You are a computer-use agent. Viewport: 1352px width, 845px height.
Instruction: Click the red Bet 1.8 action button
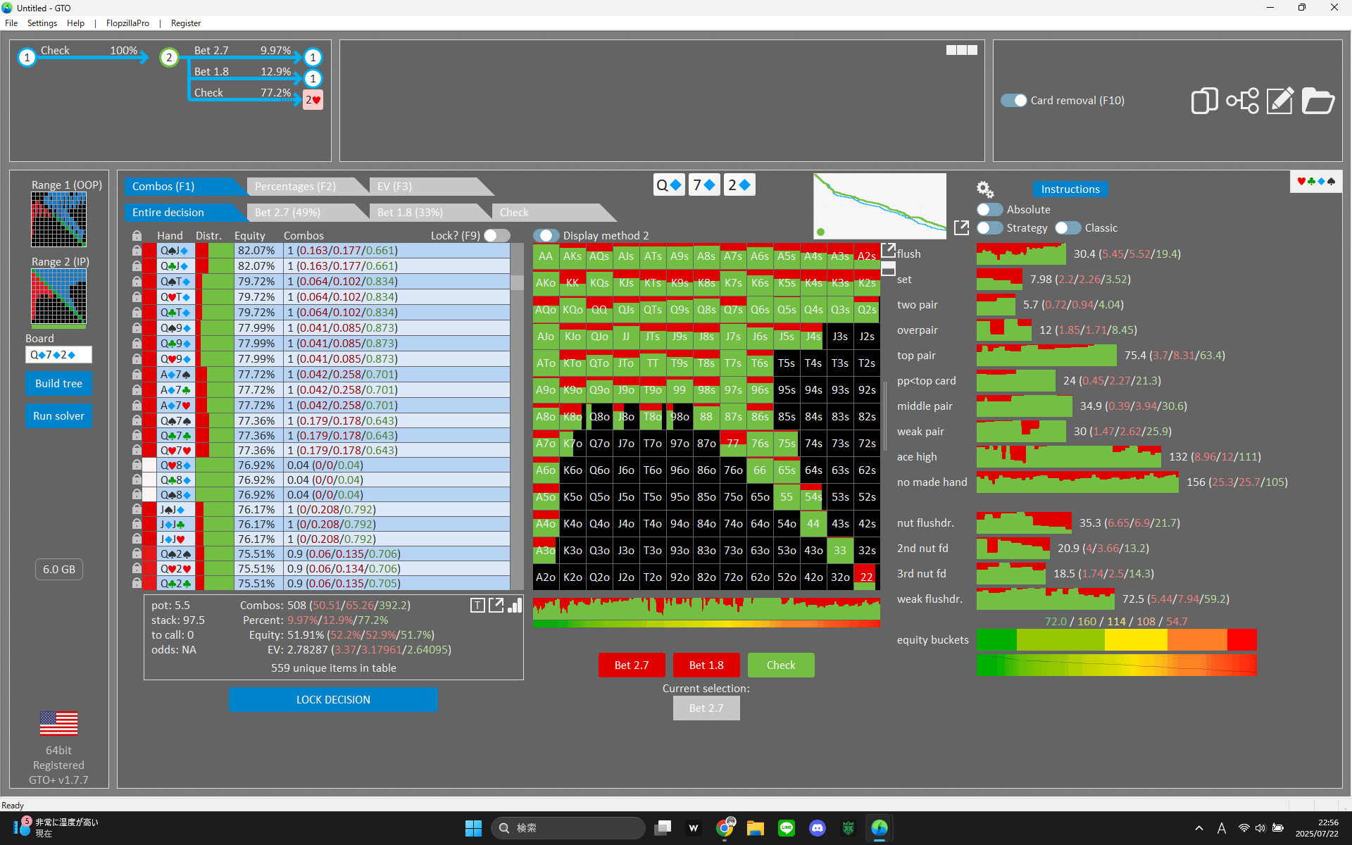click(x=706, y=665)
